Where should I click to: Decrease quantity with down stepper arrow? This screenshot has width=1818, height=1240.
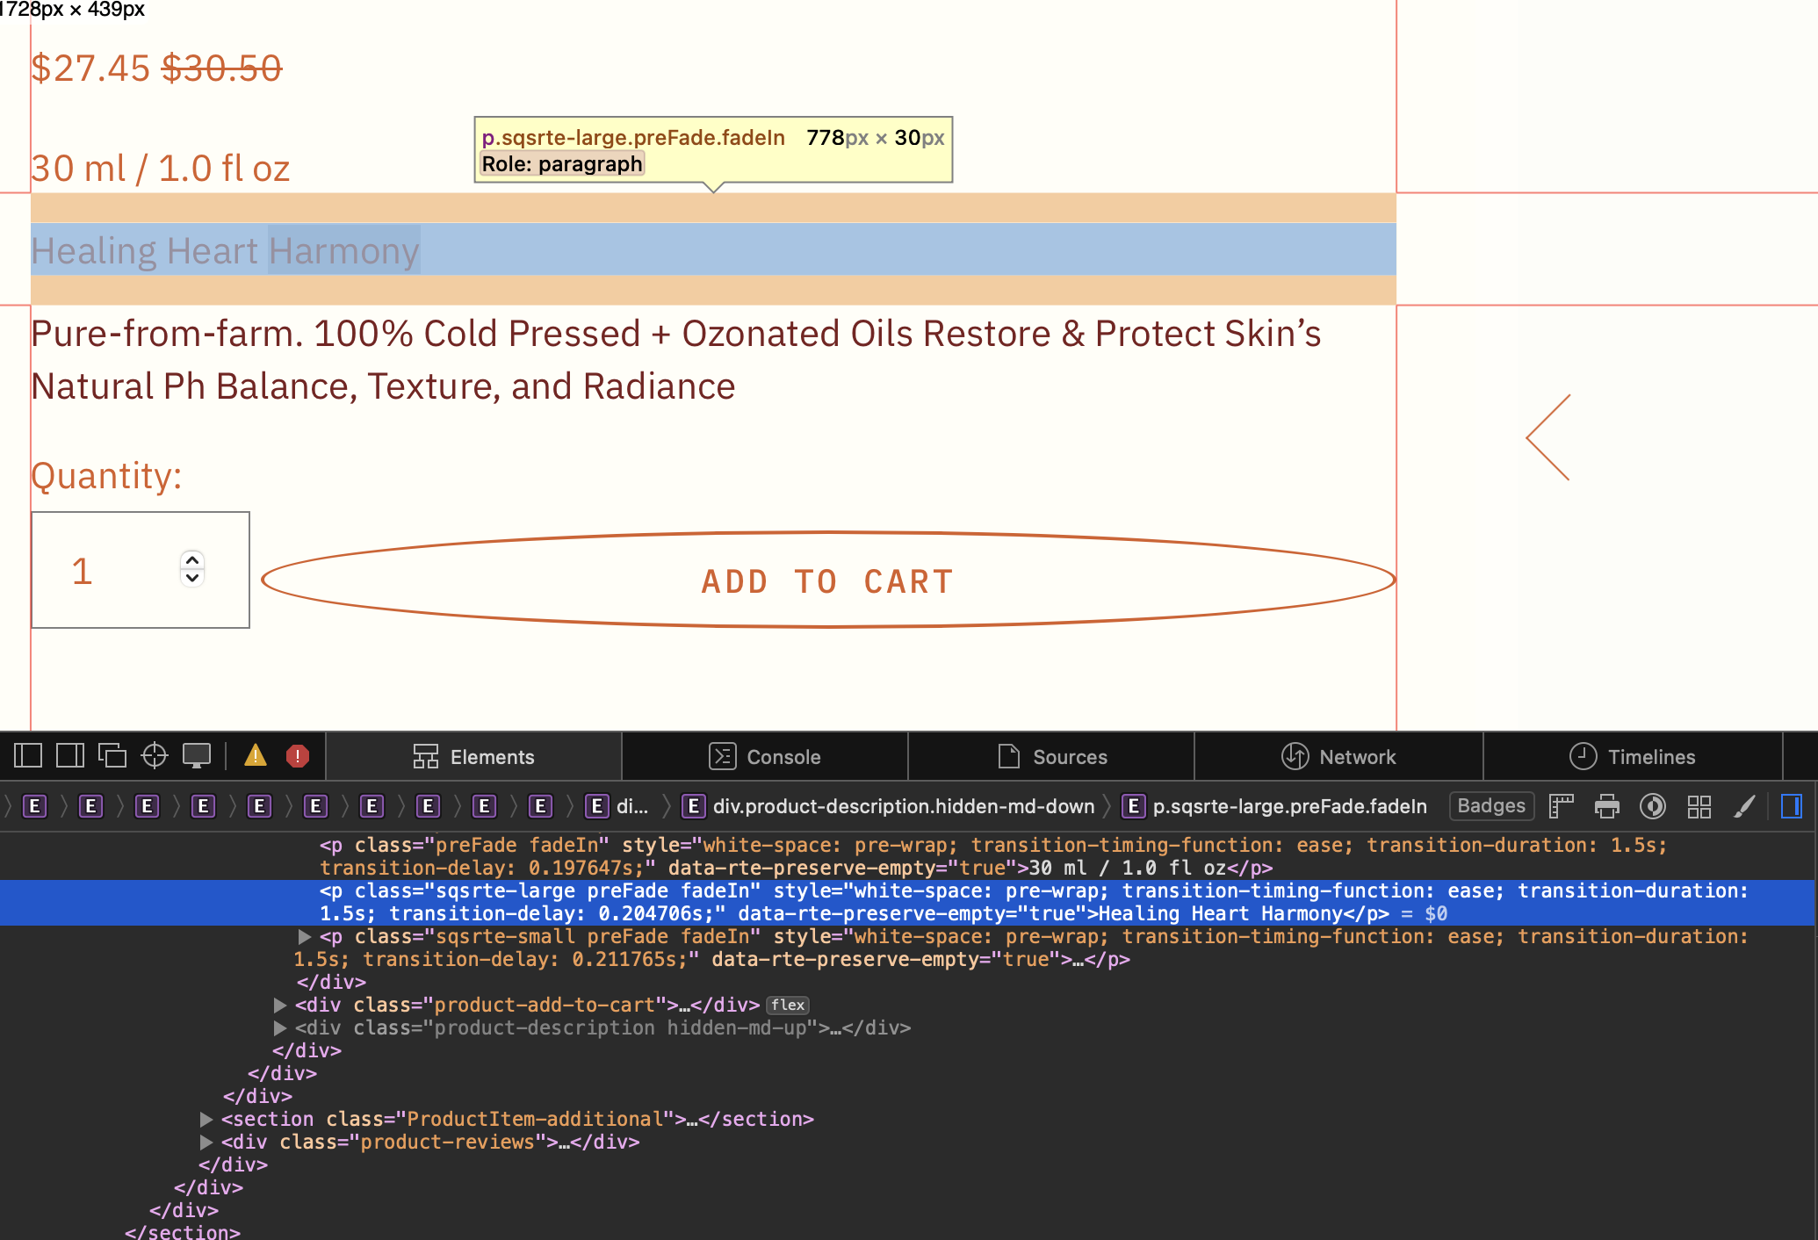[192, 579]
